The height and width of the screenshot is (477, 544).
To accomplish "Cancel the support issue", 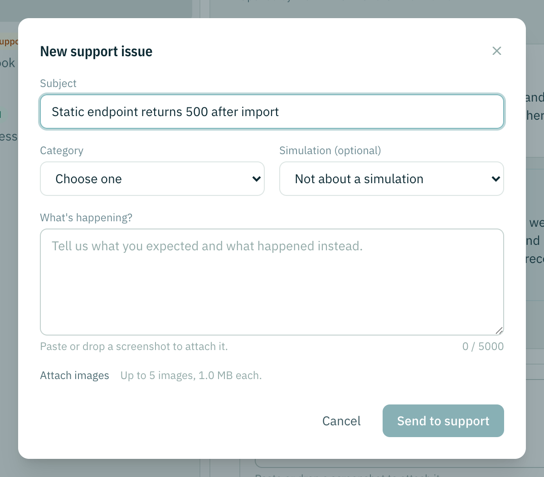I will [x=341, y=421].
